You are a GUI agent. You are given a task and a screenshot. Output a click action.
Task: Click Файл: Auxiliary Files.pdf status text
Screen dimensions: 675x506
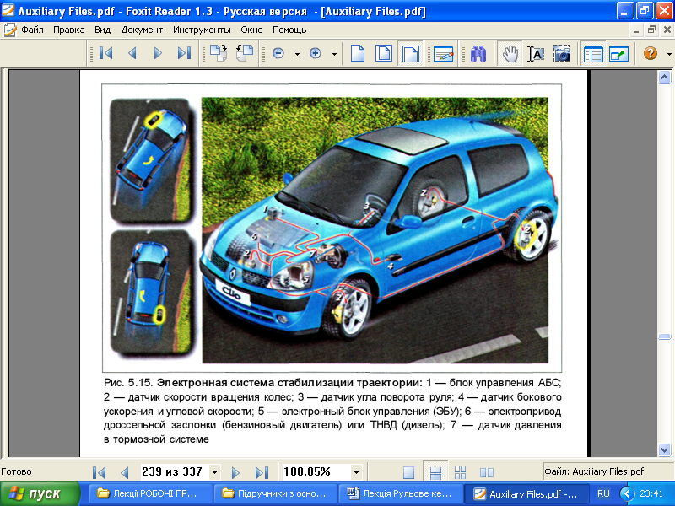coord(594,471)
